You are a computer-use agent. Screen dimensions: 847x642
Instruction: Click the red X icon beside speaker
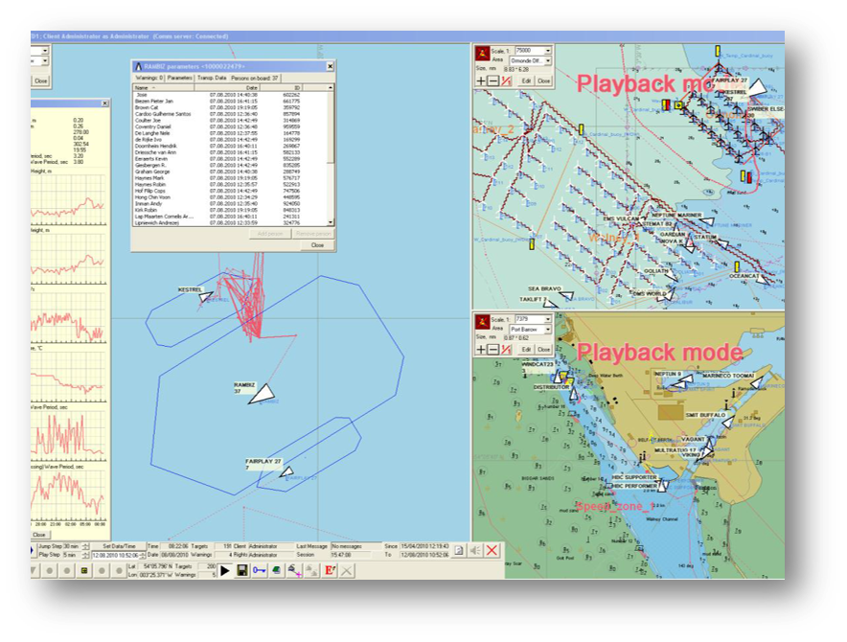tap(491, 550)
